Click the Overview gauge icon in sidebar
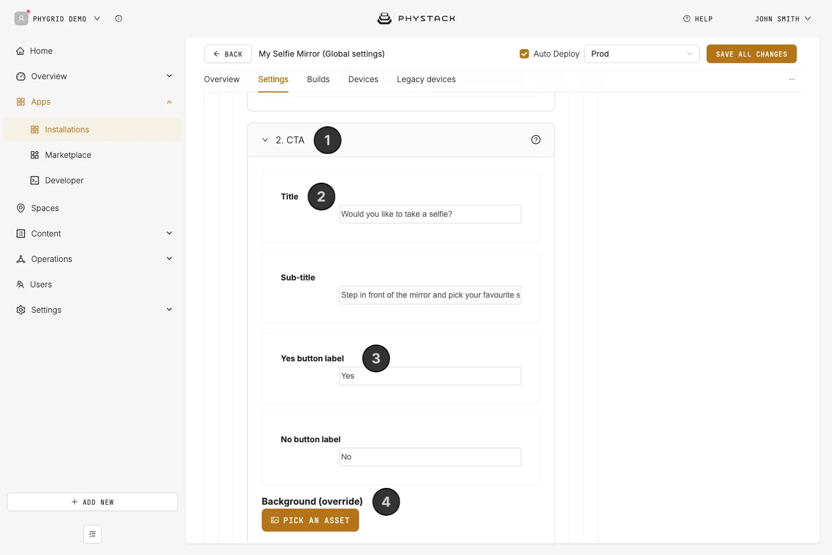Viewport: 832px width, 555px height. click(x=21, y=76)
